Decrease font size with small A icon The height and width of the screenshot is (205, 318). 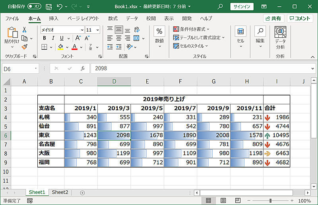87,38
